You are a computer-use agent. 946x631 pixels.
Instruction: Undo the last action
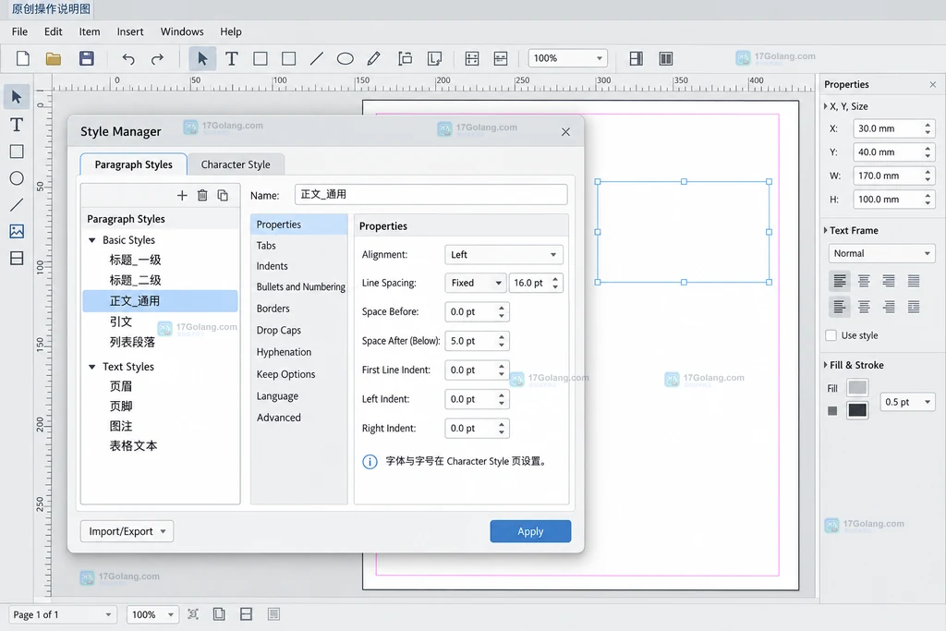[x=127, y=58]
